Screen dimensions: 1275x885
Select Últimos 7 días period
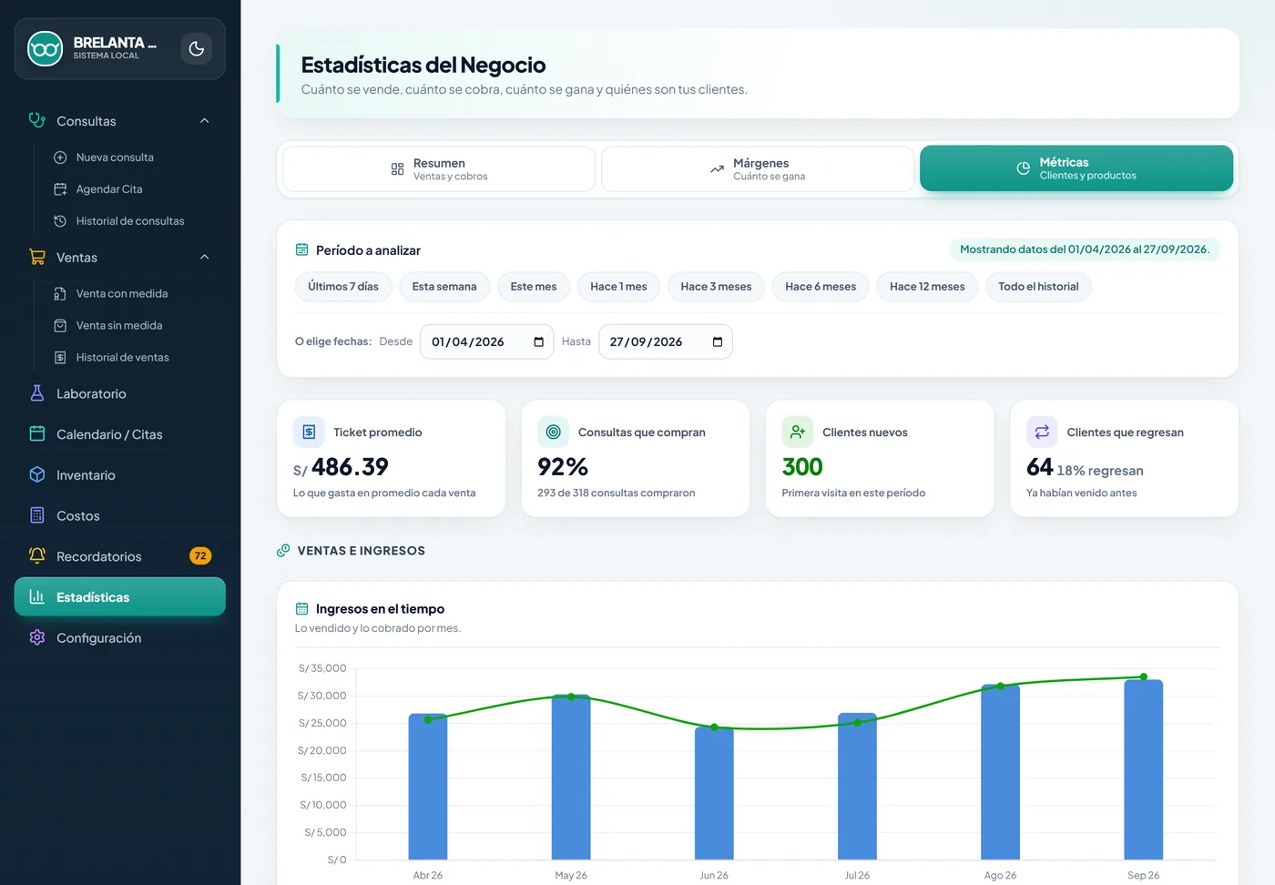pyautogui.click(x=343, y=287)
